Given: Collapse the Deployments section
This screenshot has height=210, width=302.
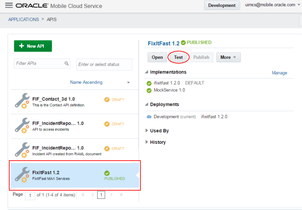Looking at the screenshot, I should pyautogui.click(x=147, y=104).
